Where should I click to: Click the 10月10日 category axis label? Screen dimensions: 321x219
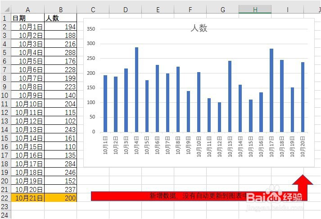point(199,146)
